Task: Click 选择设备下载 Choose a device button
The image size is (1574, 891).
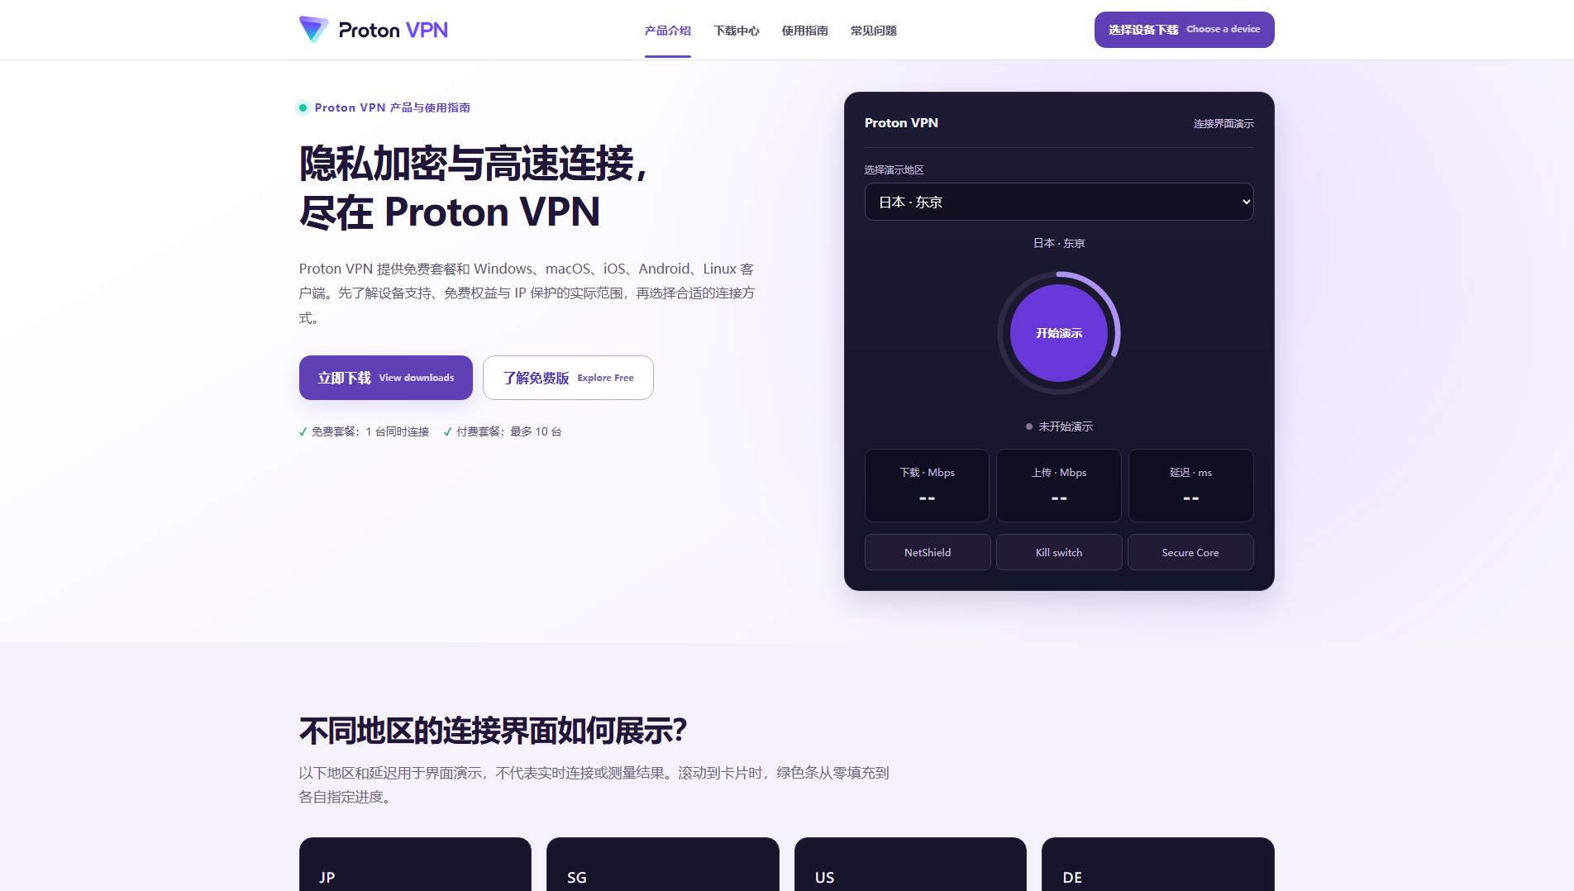Action: pyautogui.click(x=1185, y=30)
